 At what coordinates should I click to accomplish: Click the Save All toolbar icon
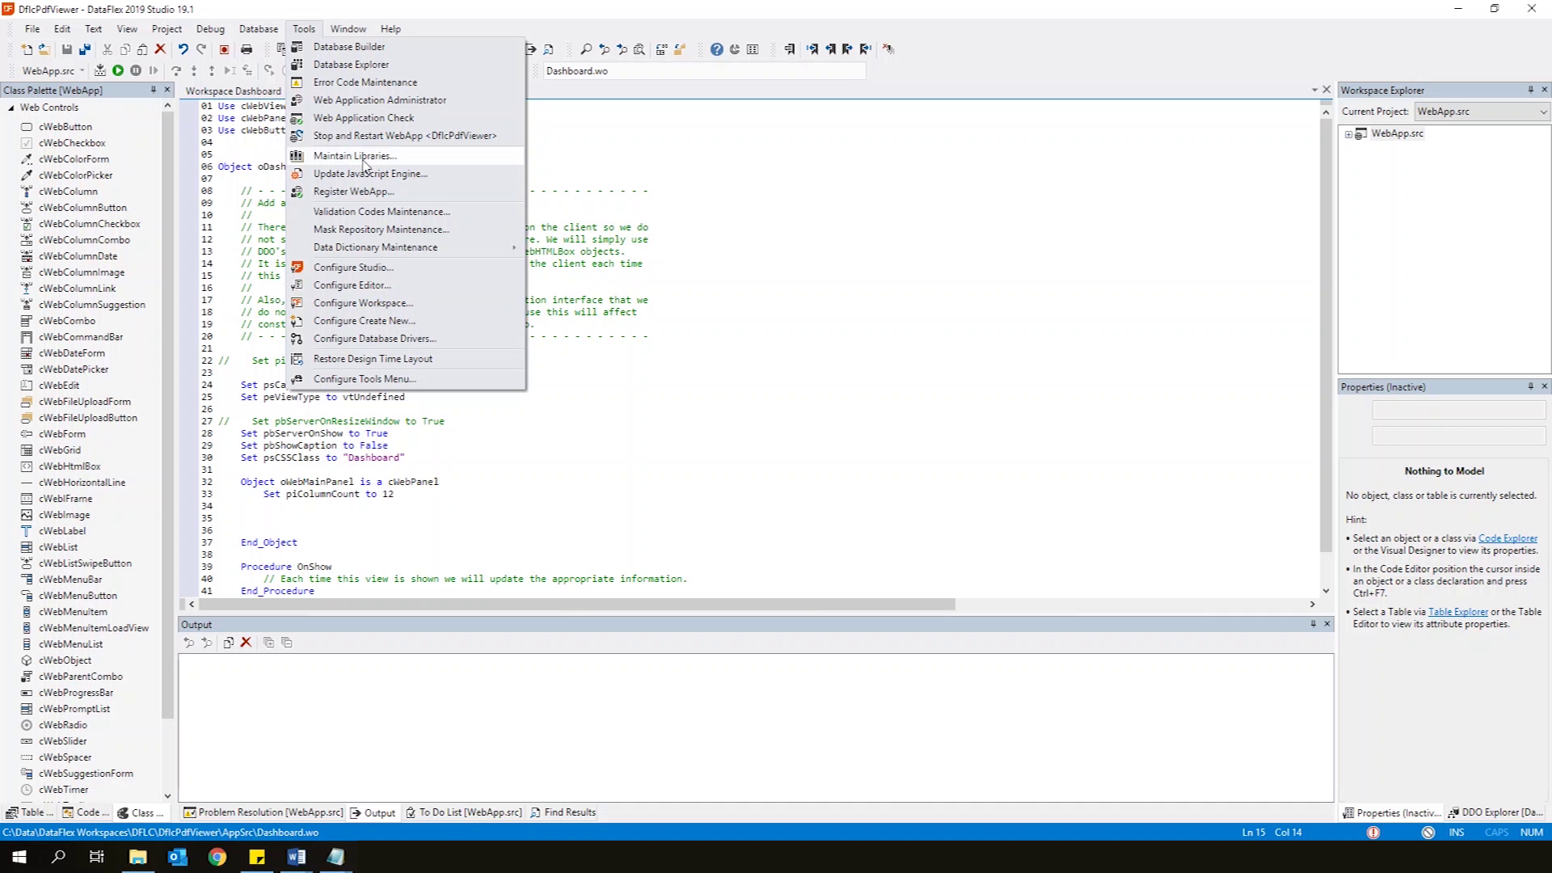pos(84,49)
